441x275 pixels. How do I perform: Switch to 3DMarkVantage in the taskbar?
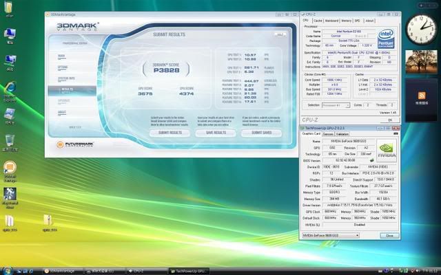(x=63, y=272)
